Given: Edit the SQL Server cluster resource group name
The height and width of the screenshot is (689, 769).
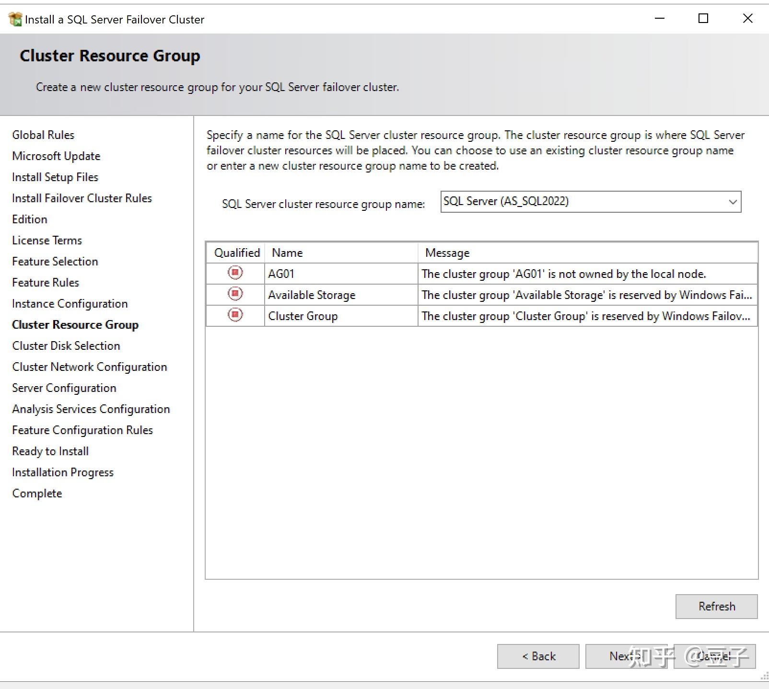Looking at the screenshot, I should [551, 201].
